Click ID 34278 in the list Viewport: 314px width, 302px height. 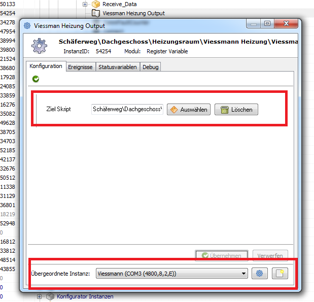coord(8,22)
